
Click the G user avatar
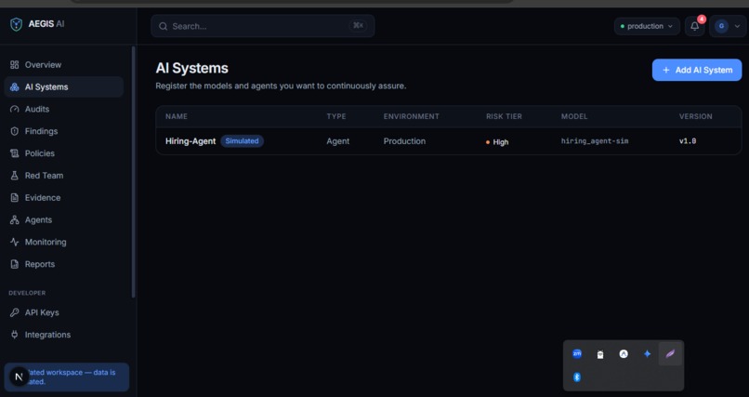(721, 26)
